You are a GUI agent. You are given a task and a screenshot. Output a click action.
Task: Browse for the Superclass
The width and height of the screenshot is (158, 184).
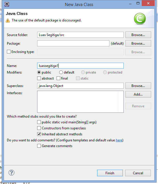point(138,86)
